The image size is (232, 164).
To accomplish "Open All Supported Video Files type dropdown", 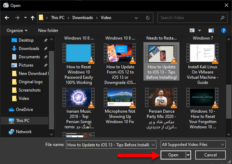I will (x=193, y=145).
